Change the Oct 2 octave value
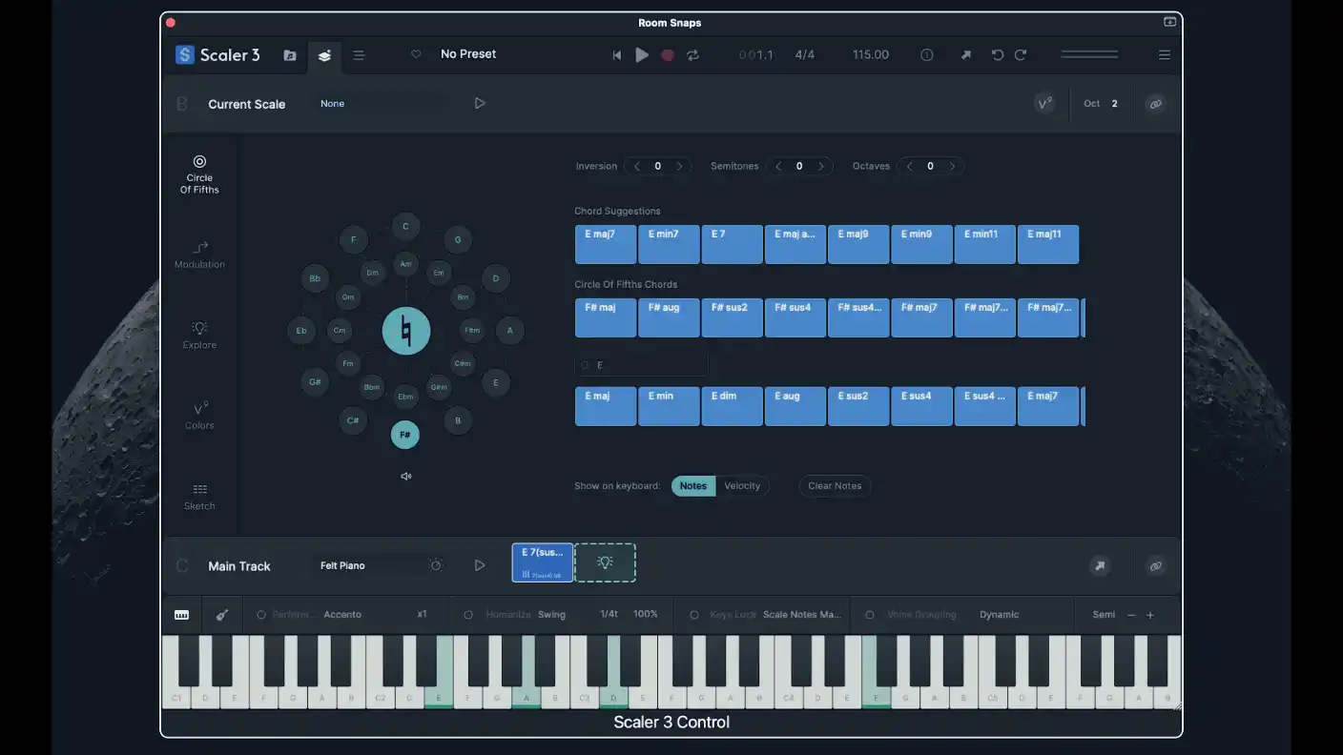This screenshot has height=755, width=1343. [1114, 103]
